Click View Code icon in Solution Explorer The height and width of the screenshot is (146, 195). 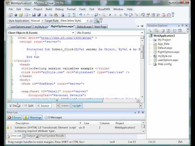(x=175, y=31)
